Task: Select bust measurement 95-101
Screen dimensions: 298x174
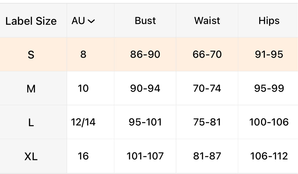Action: tap(145, 122)
